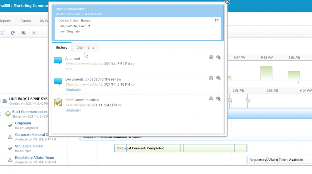Click green checkmark next to Originator step
This screenshot has width=312, height=174.
pyautogui.click(x=10, y=125)
